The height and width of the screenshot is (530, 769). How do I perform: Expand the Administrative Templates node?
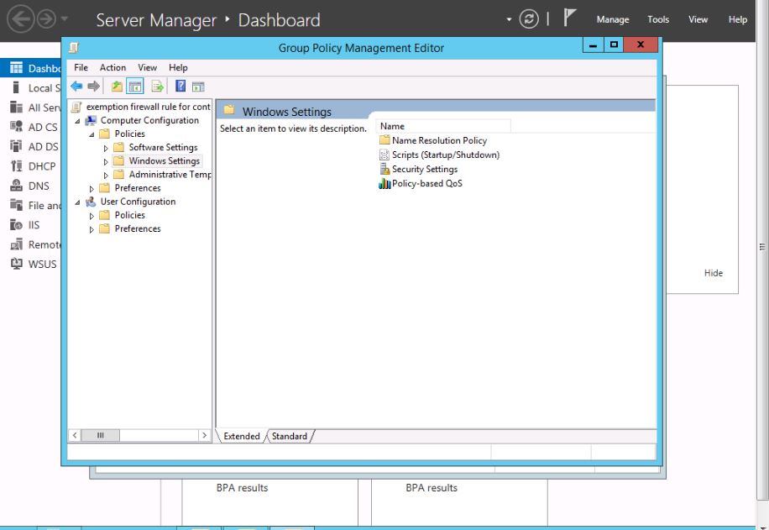pos(106,176)
